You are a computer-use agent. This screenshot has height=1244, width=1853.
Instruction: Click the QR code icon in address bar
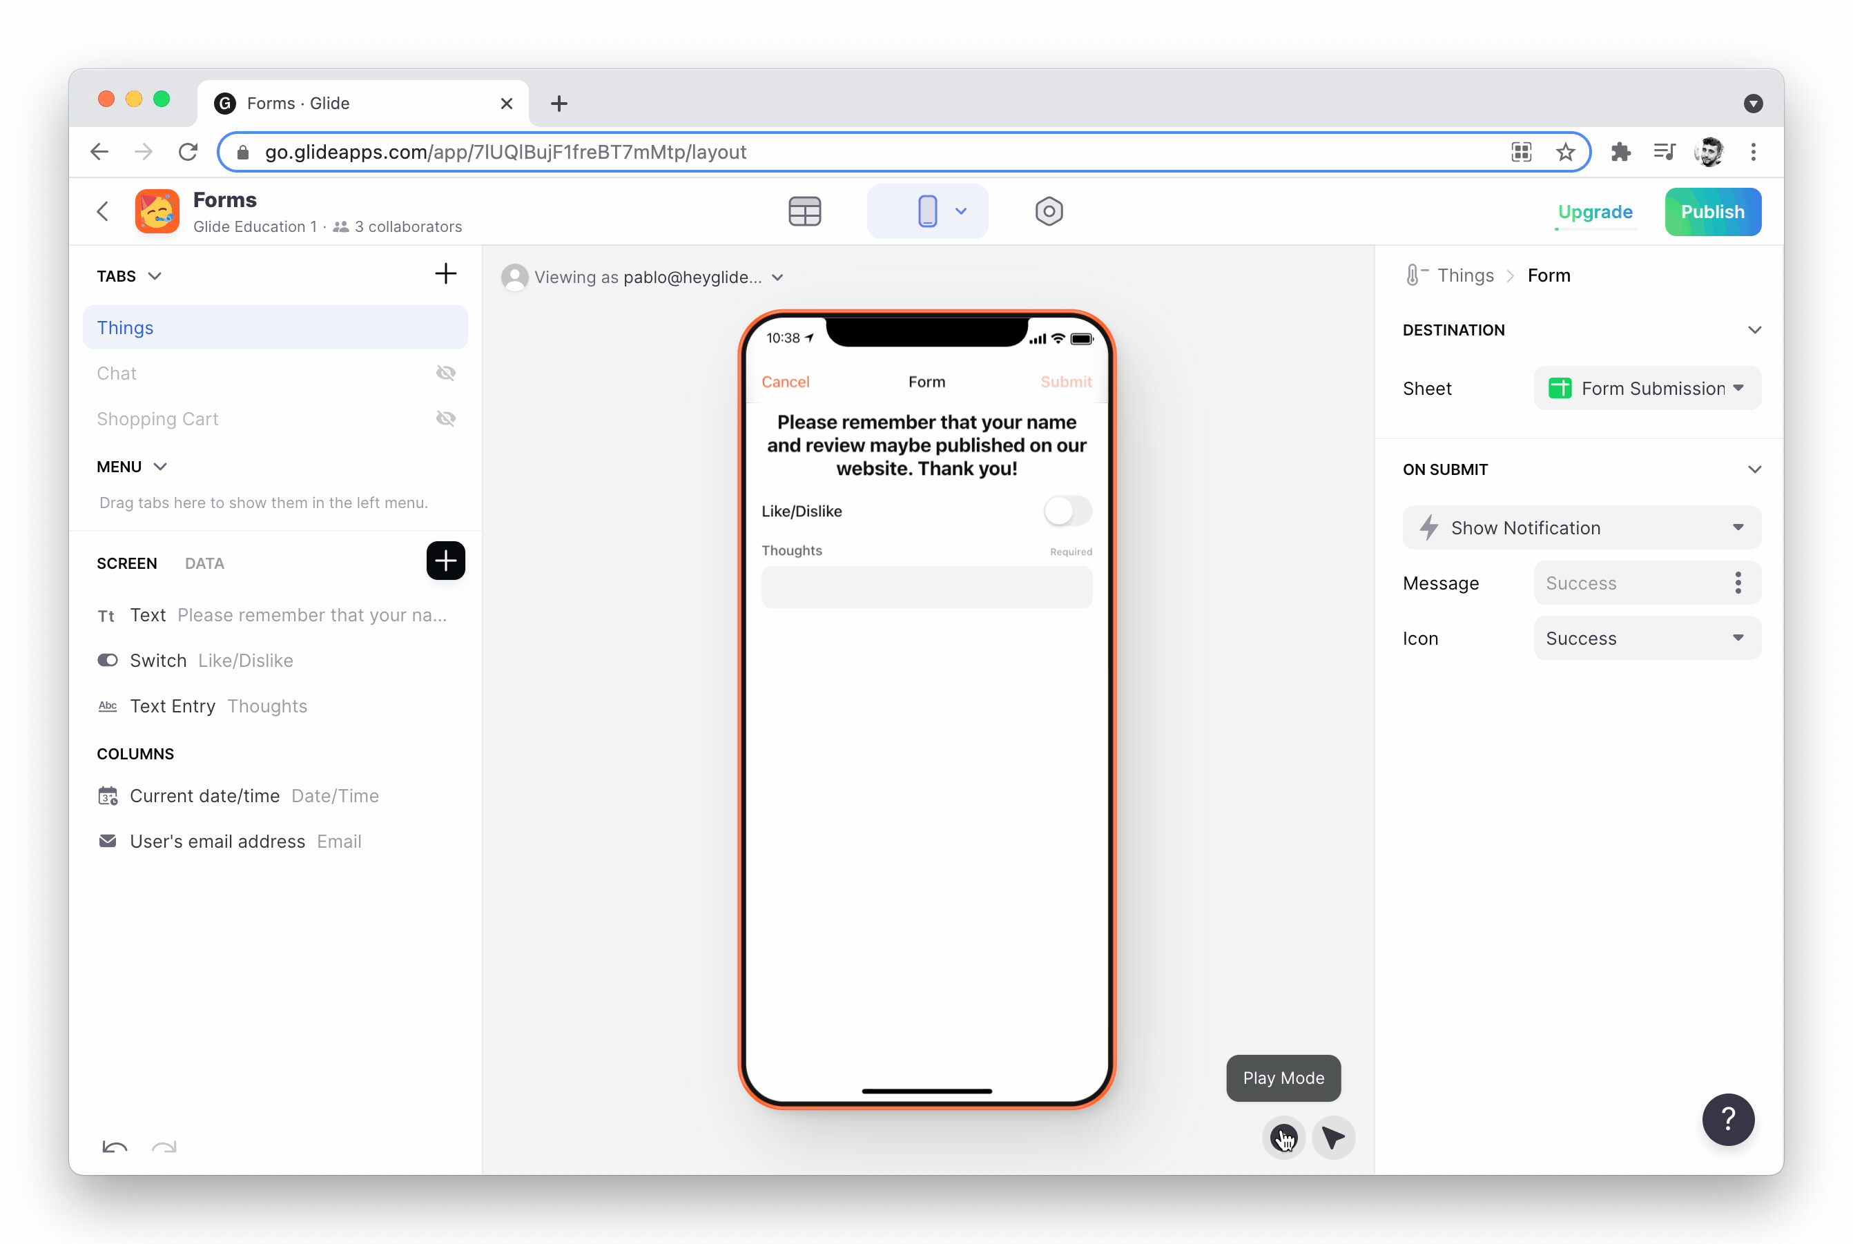coord(1521,153)
